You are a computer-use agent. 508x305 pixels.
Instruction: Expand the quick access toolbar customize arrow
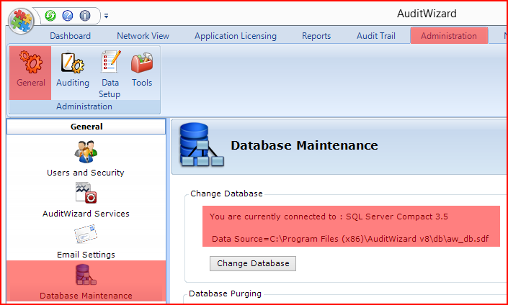(106, 16)
